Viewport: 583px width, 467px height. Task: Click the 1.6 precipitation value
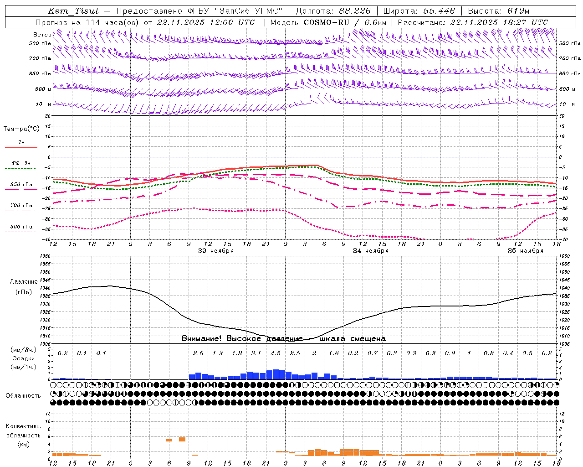tap(334, 353)
